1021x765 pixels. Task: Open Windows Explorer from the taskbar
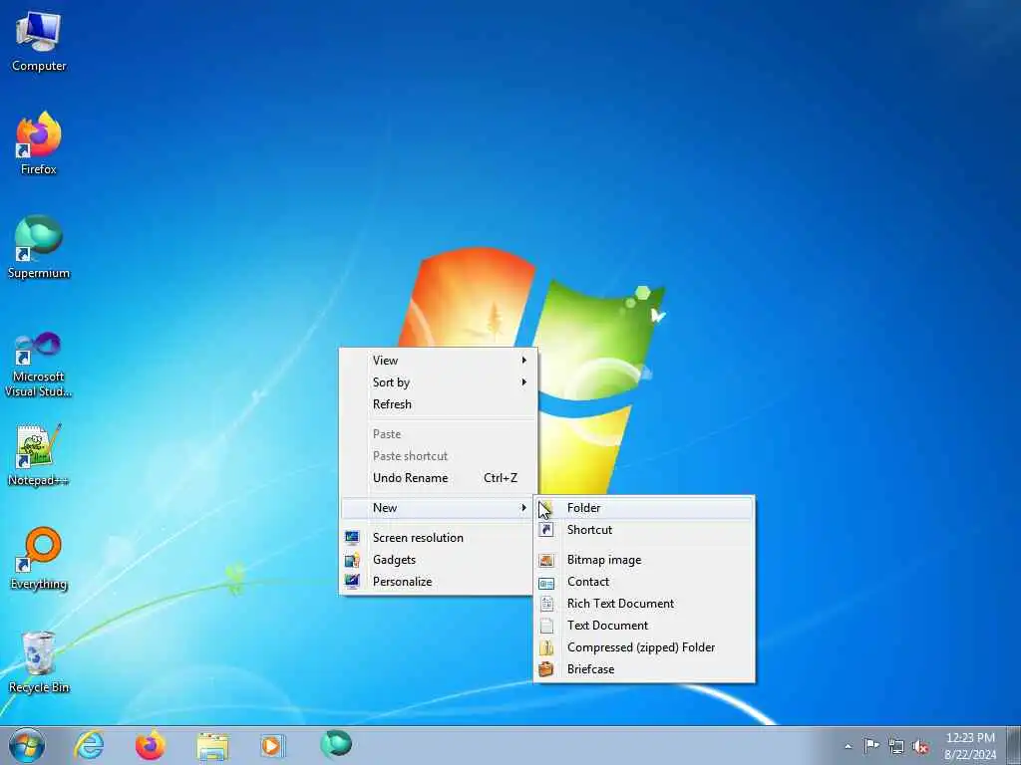click(x=212, y=746)
